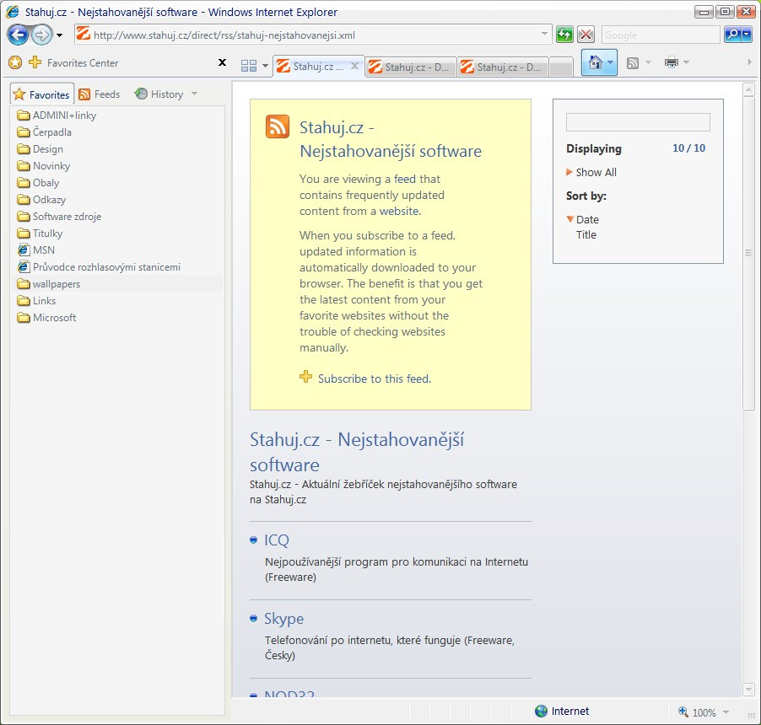Close the active Stahuj.cz tab
Screen dimensions: 761x725
click(x=355, y=66)
